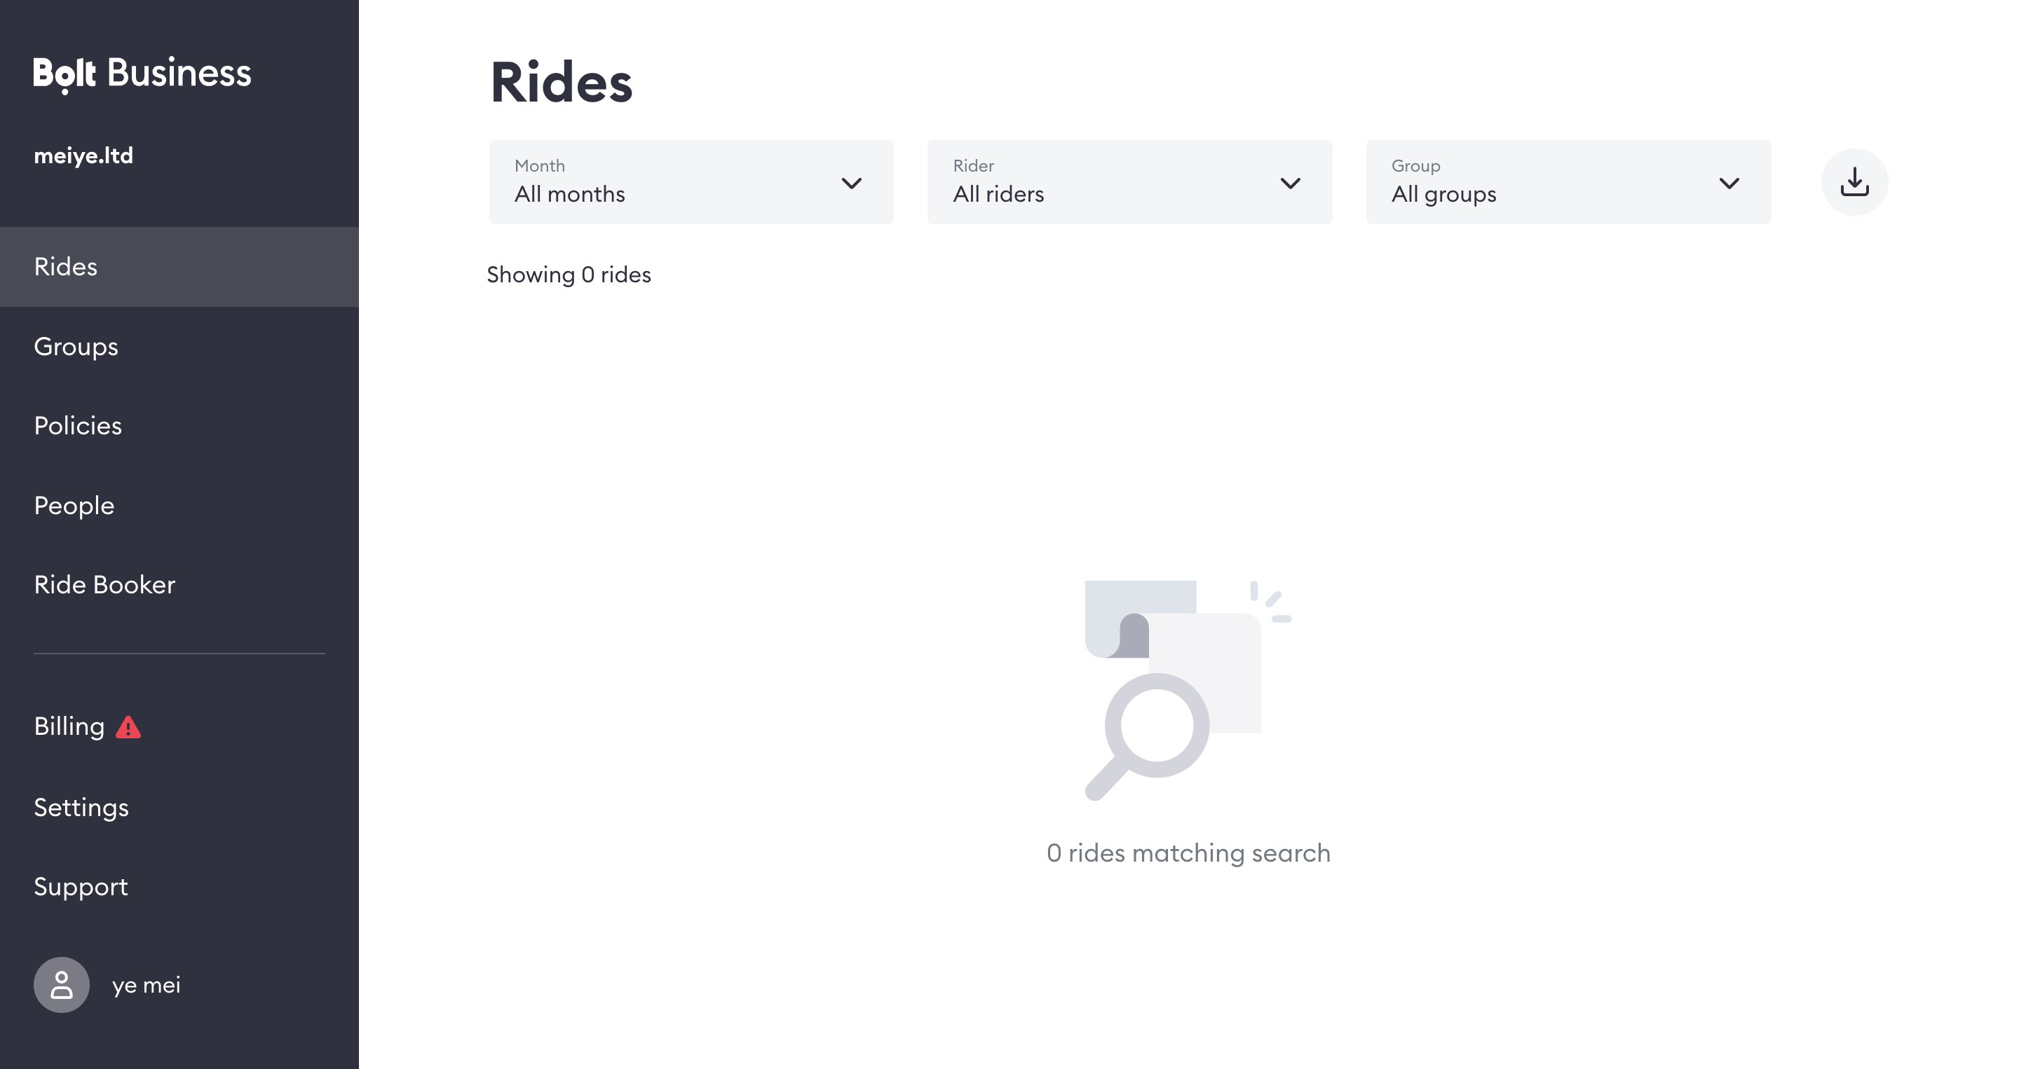
Task: Open the Month dropdown
Action: pyautogui.click(x=691, y=182)
